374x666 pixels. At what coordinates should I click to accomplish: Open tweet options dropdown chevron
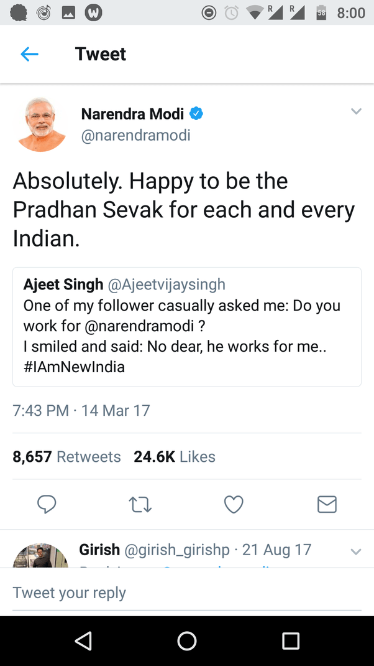(356, 111)
